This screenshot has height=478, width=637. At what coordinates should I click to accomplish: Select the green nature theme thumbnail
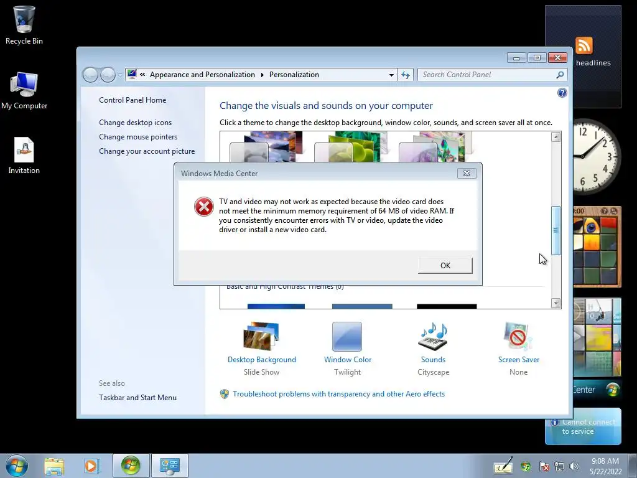351,147
